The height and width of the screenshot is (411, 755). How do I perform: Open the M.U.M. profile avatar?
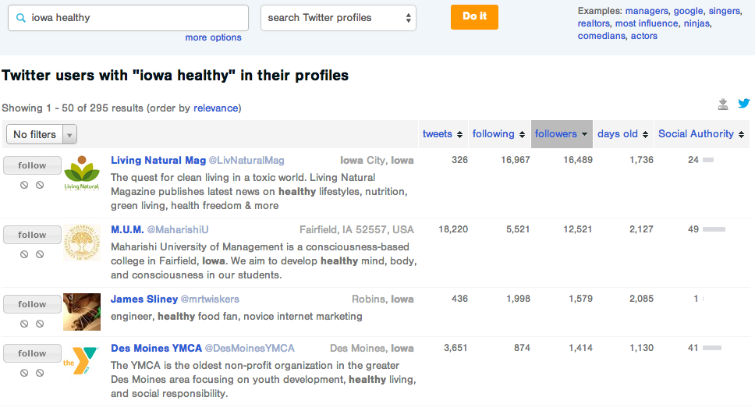[x=82, y=243]
